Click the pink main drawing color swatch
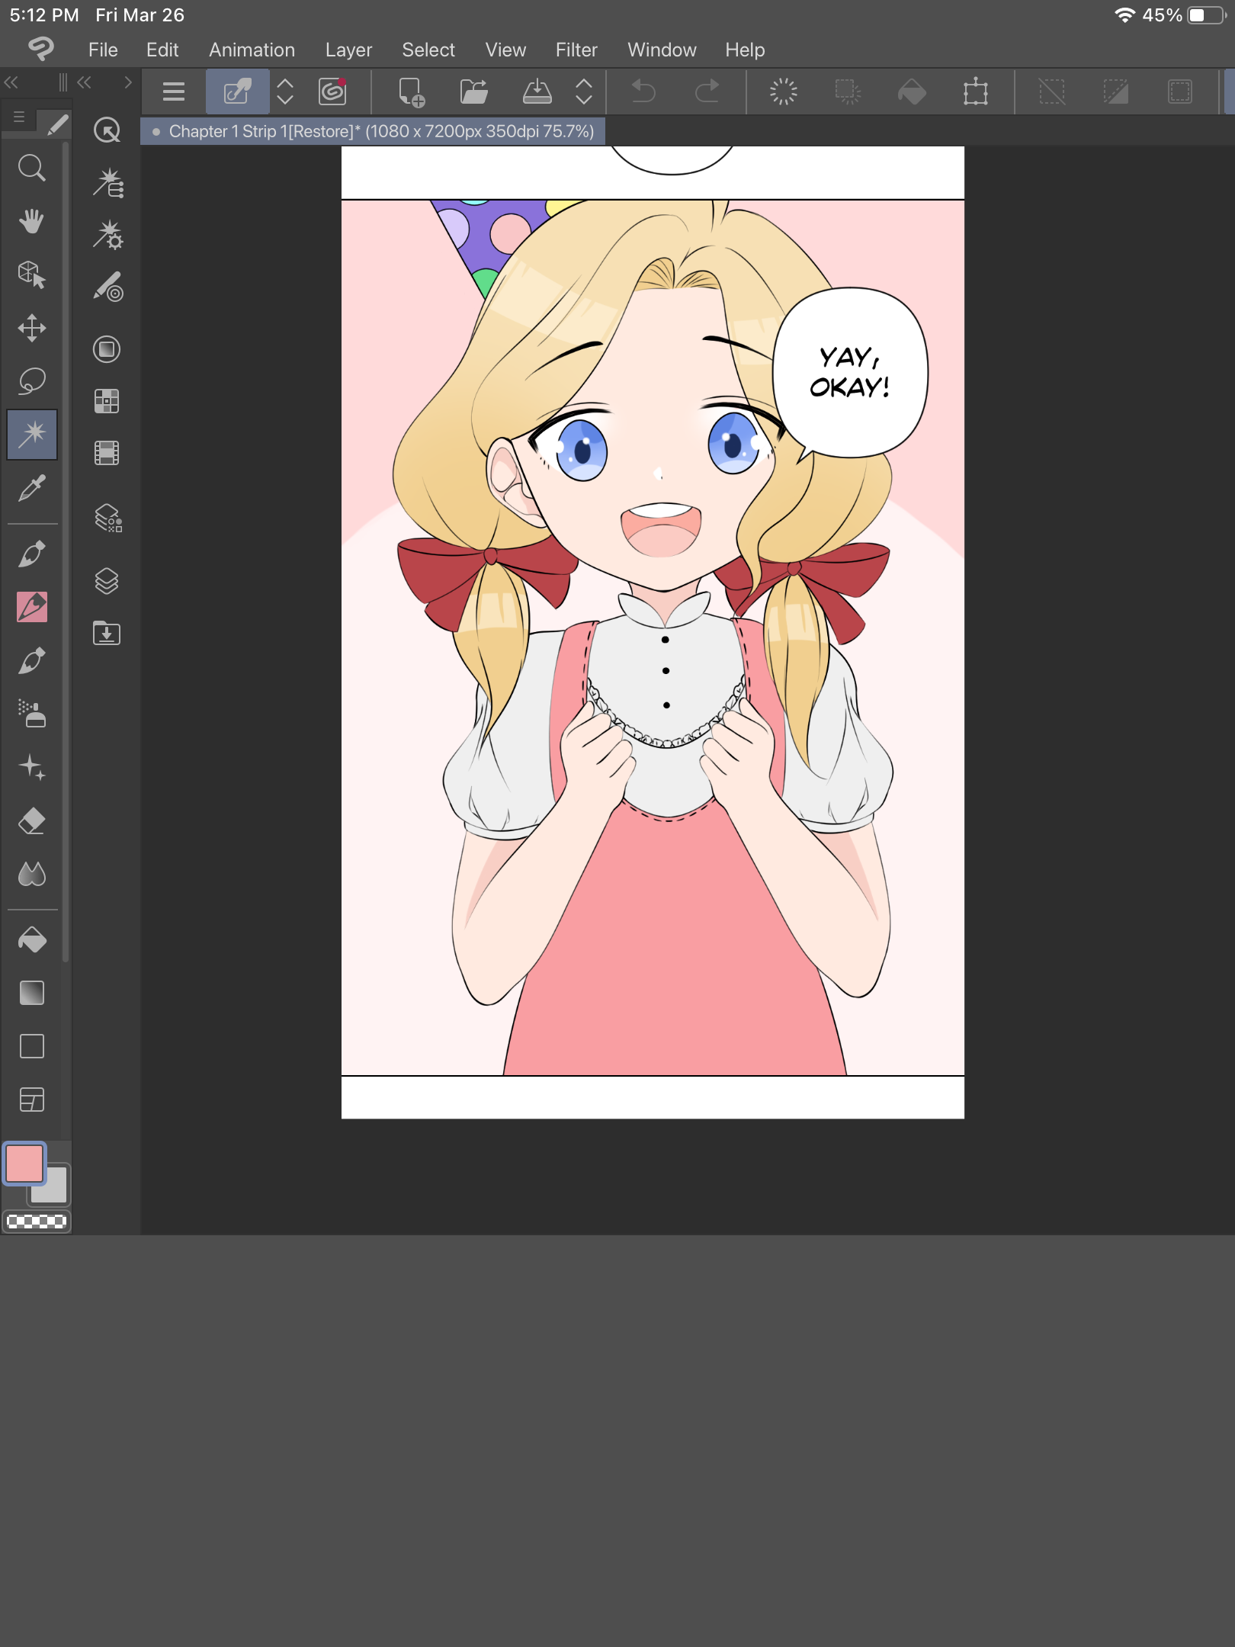Screen dimensions: 1235x1647 coord(24,1164)
